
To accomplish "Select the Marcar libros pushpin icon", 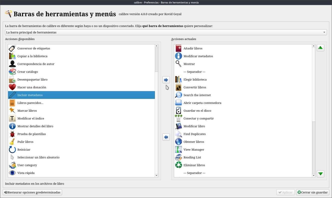I will [x=12, y=111].
